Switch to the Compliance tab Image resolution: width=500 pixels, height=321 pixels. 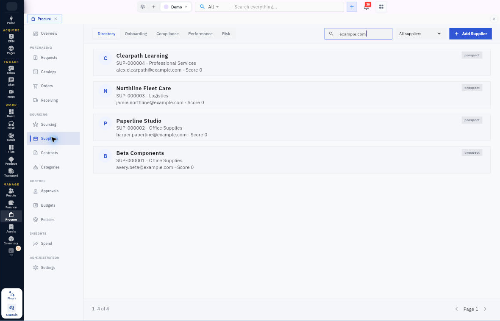[167, 34]
